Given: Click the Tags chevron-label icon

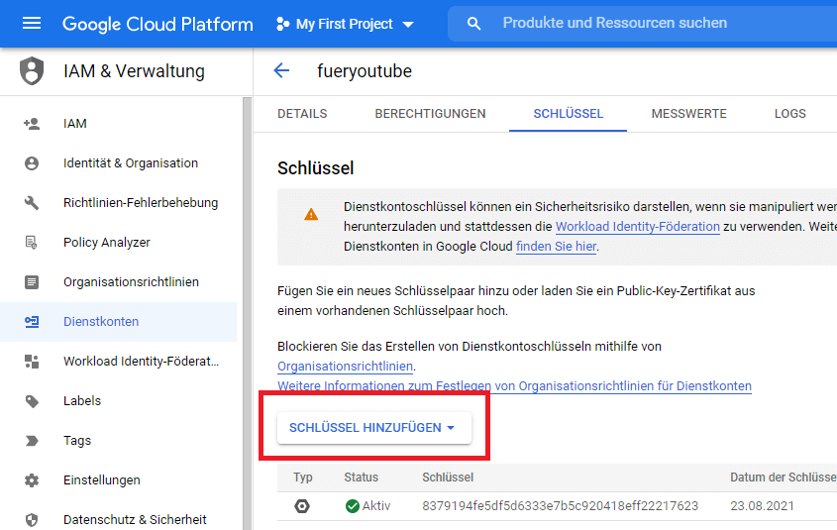Looking at the screenshot, I should click(32, 440).
